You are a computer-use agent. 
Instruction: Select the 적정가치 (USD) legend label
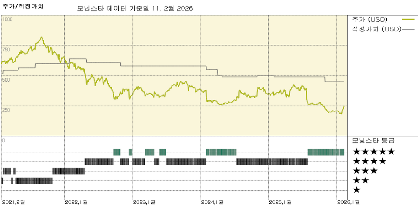(376, 29)
